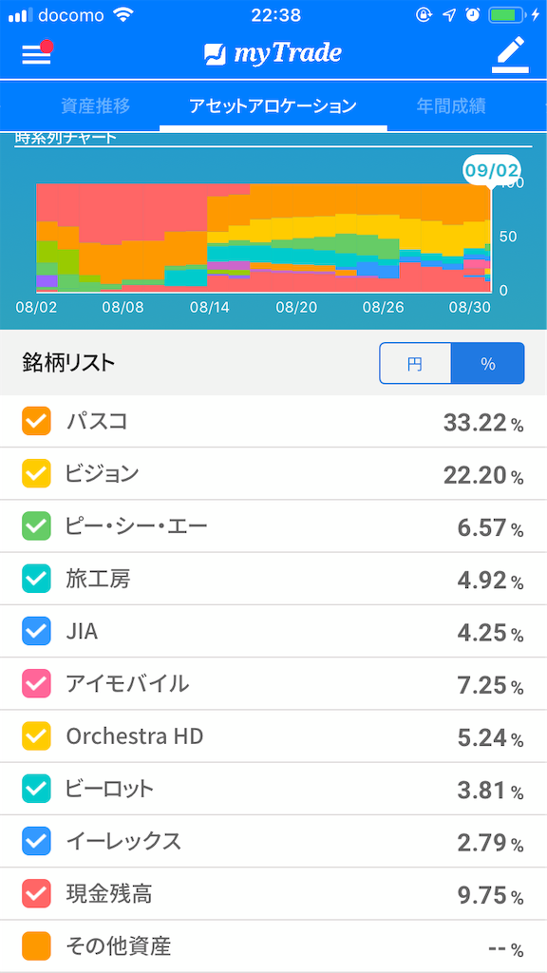Tap the myTrade logo in the header
Viewport: 547px width, 973px height.
point(273,54)
